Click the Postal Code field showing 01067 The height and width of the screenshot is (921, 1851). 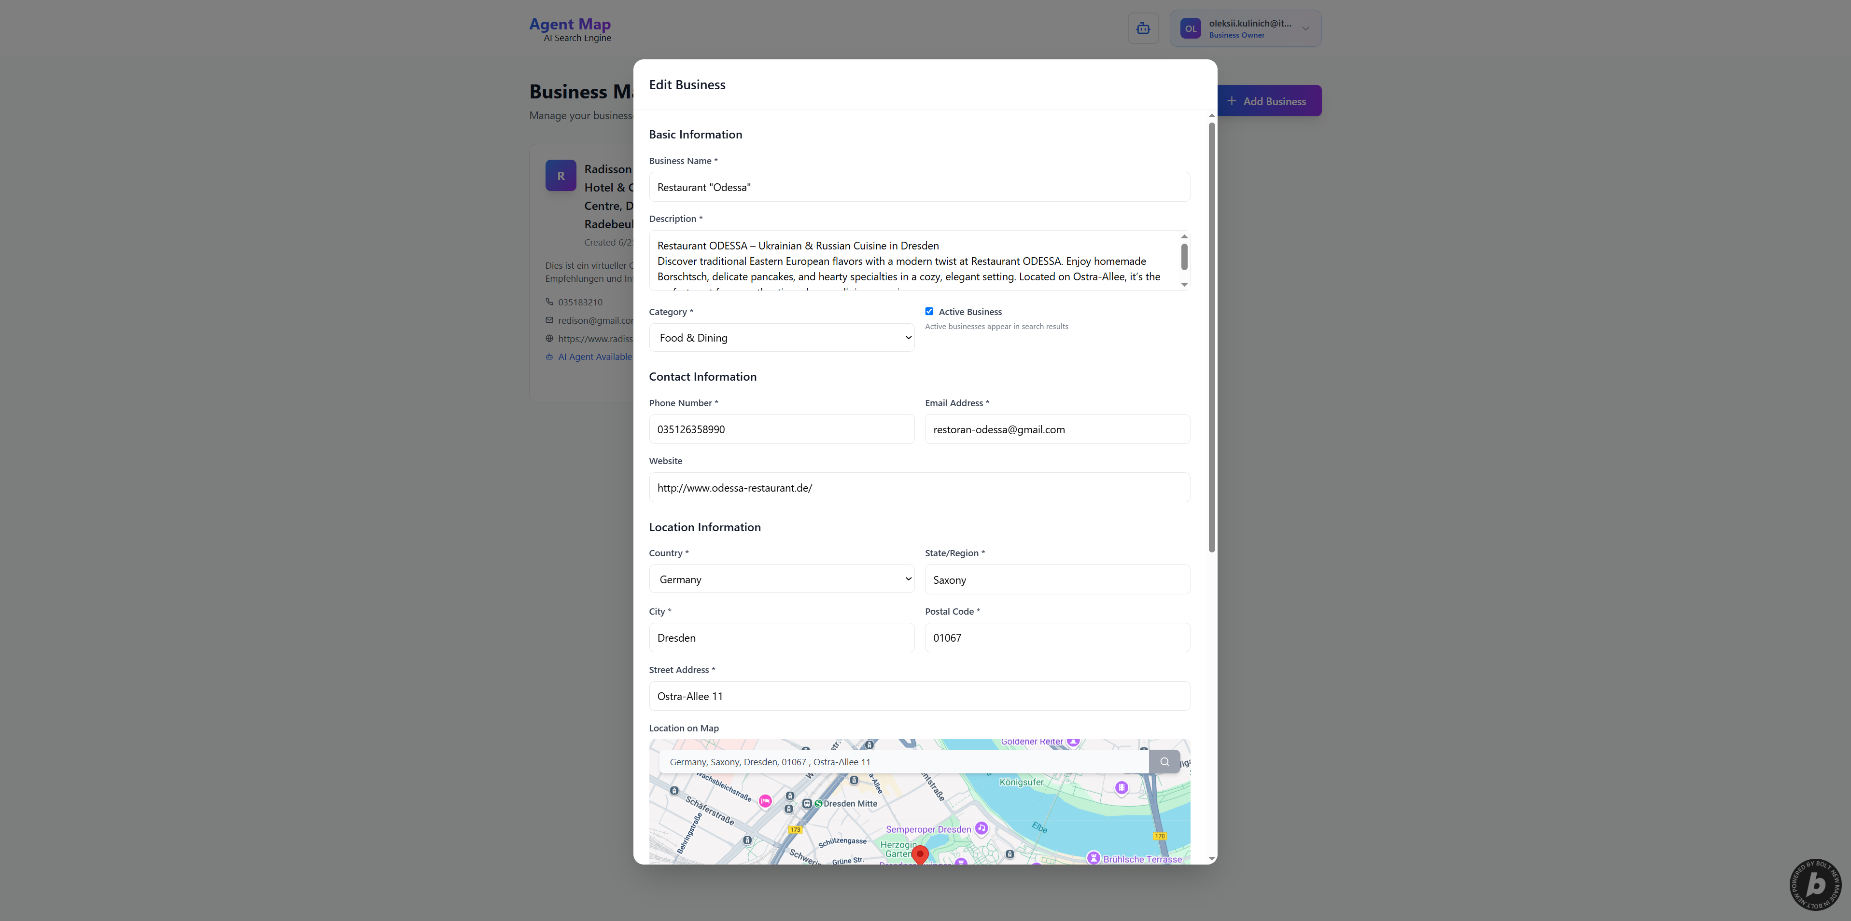pos(1057,638)
